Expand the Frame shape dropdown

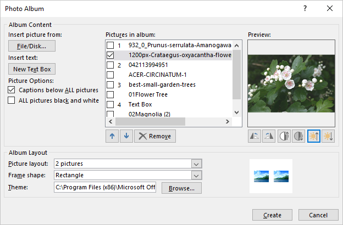point(196,175)
